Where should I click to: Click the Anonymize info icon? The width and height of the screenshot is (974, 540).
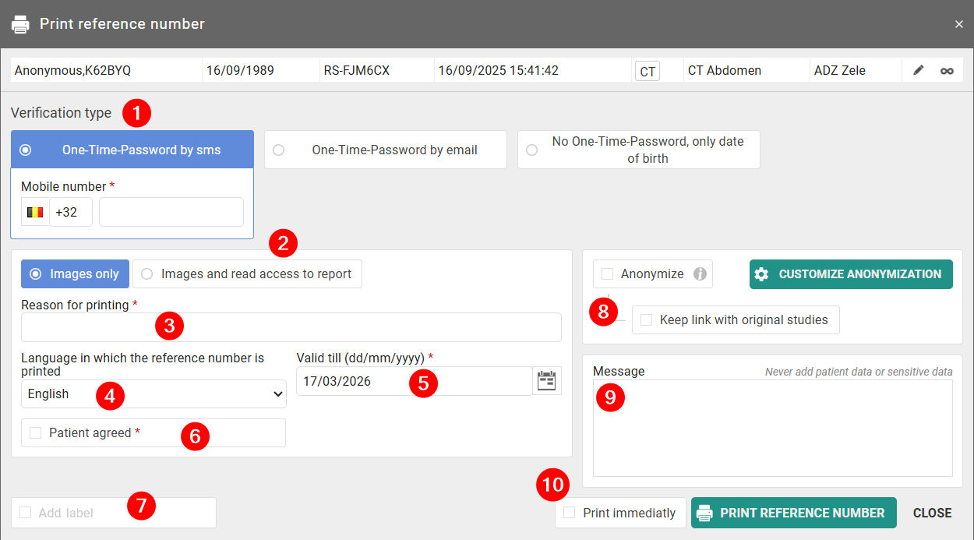(700, 274)
